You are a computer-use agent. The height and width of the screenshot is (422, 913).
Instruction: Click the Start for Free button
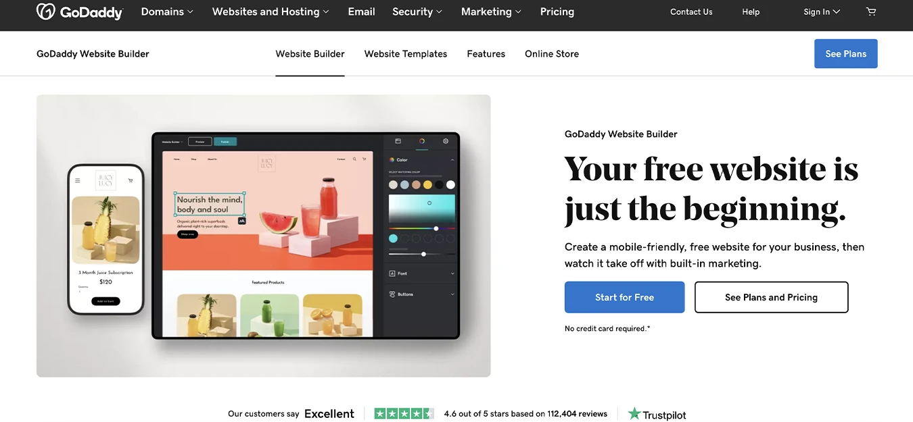(624, 297)
